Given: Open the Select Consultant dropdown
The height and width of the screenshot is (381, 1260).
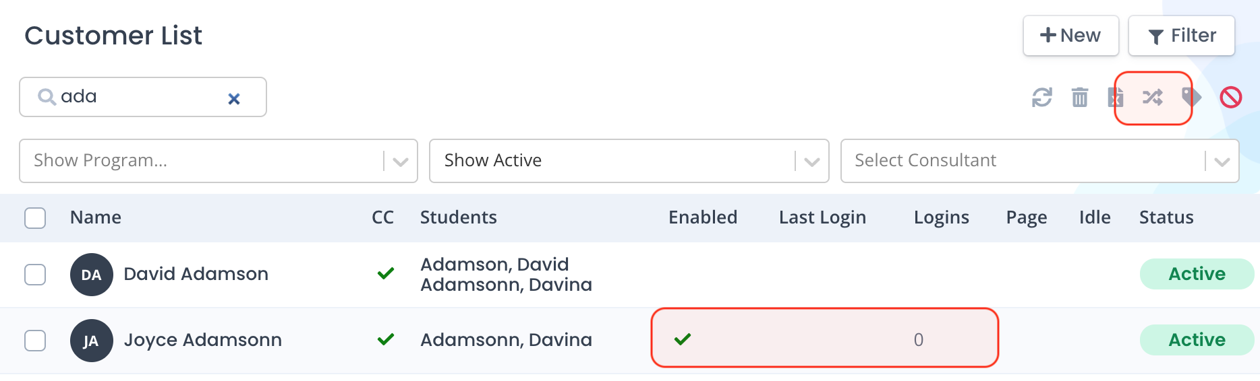Looking at the screenshot, I should [1039, 161].
